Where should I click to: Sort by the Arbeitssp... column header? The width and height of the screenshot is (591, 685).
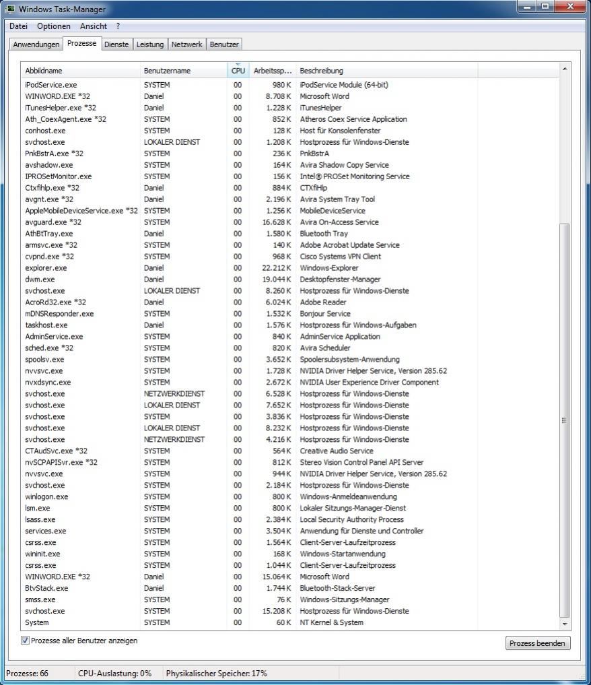273,71
